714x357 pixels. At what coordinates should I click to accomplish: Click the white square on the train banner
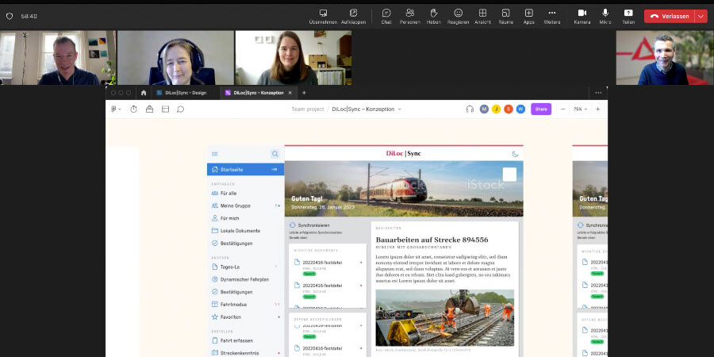pos(509,175)
